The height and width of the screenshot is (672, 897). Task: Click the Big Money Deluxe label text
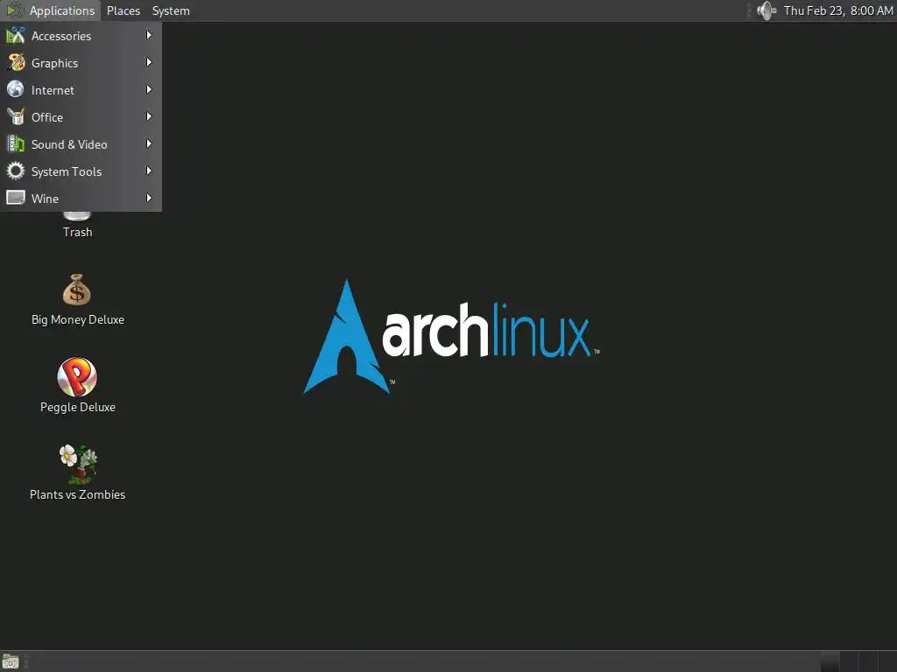pyautogui.click(x=78, y=320)
